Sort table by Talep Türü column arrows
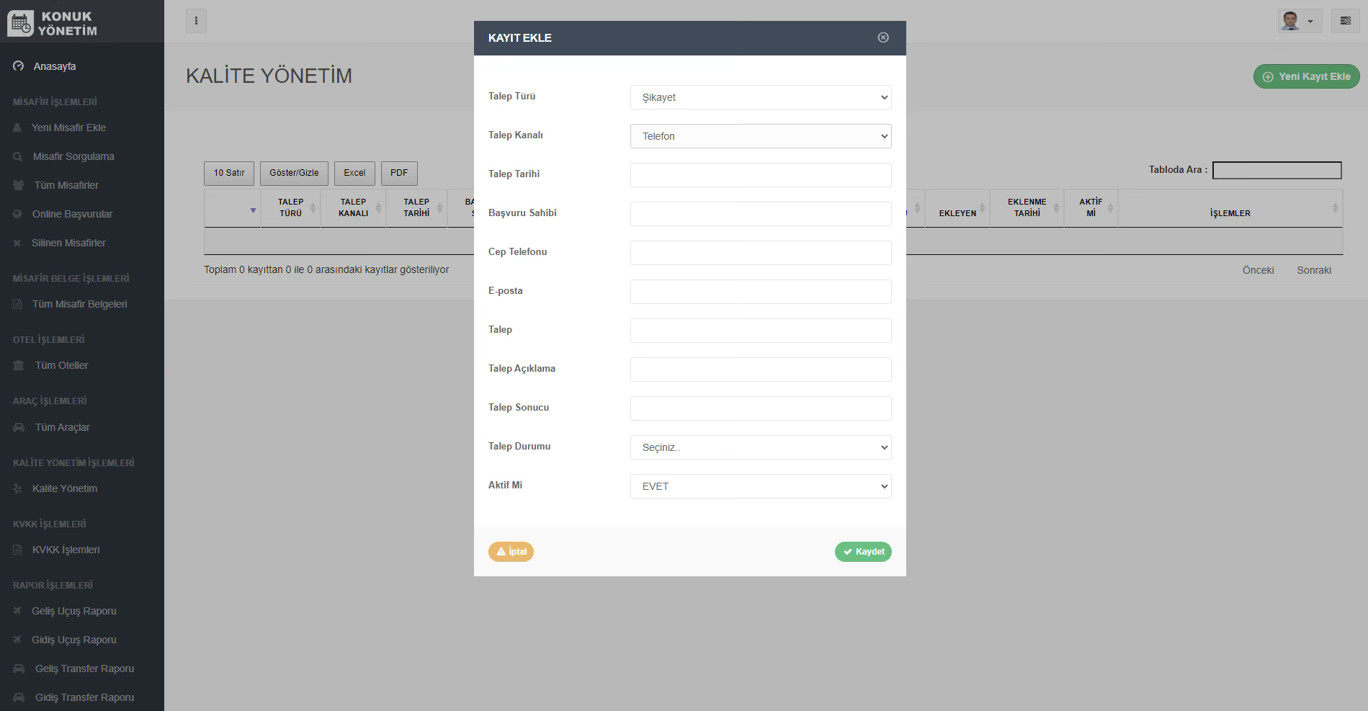Image resolution: width=1368 pixels, height=711 pixels. tap(313, 208)
